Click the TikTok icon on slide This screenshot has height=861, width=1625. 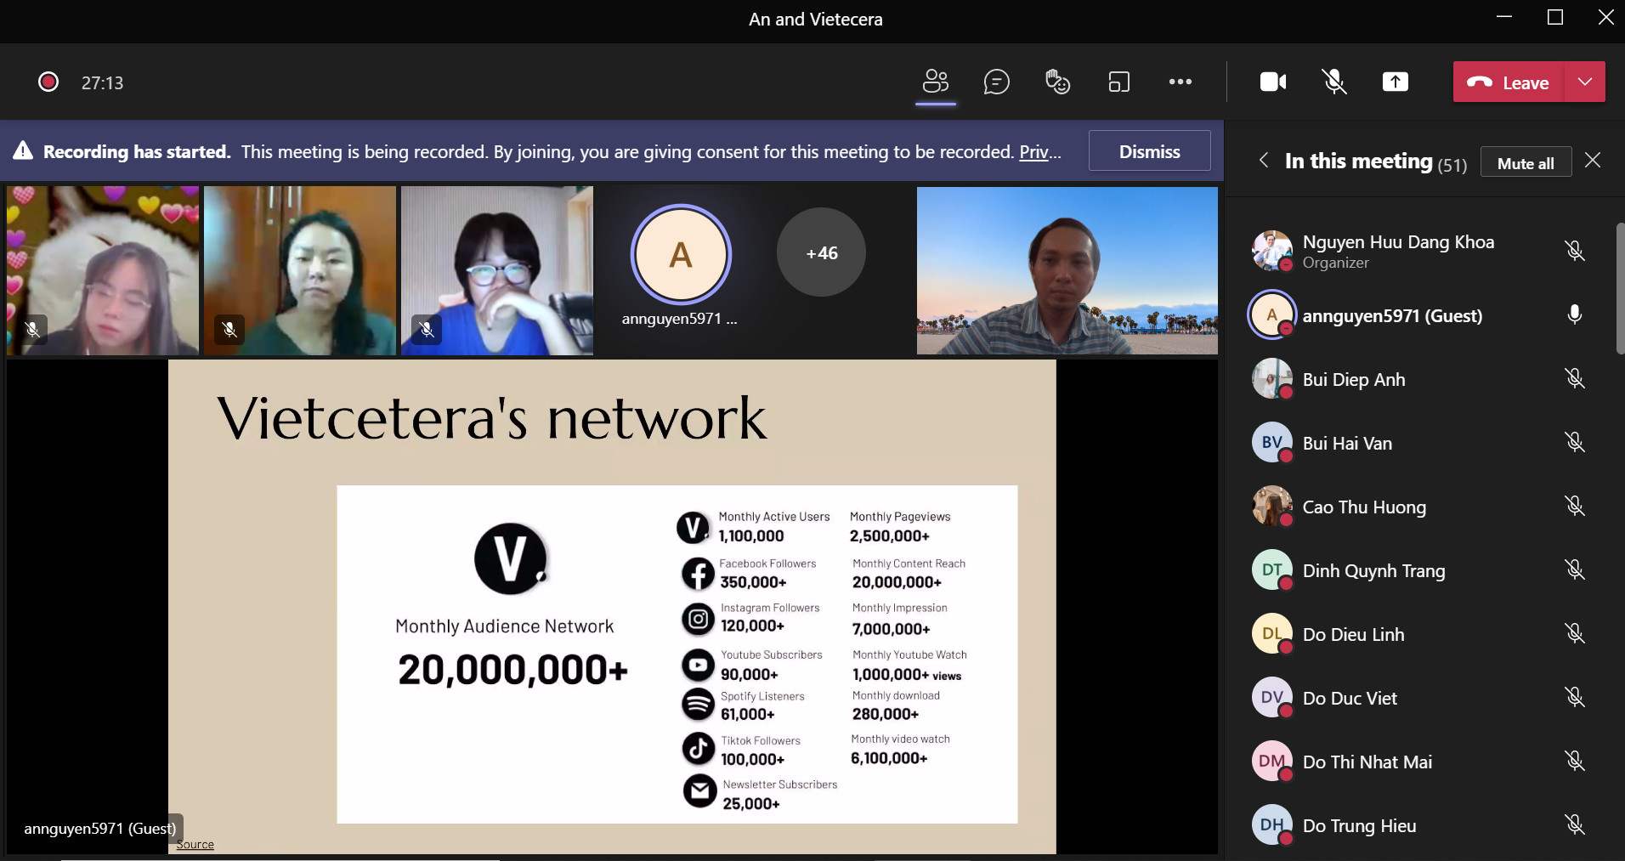(698, 749)
